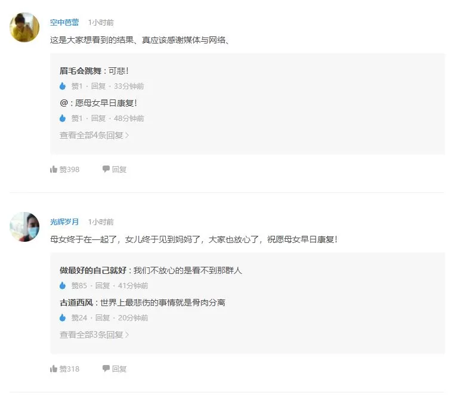Open the 古道西风 username
The width and height of the screenshot is (461, 396).
(x=76, y=303)
